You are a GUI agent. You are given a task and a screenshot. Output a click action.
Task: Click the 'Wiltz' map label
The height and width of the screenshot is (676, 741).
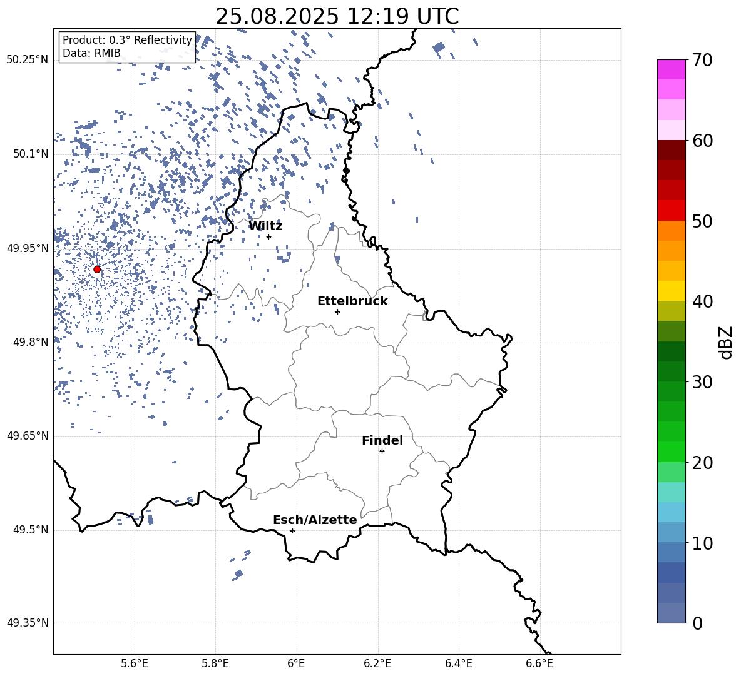point(265,226)
